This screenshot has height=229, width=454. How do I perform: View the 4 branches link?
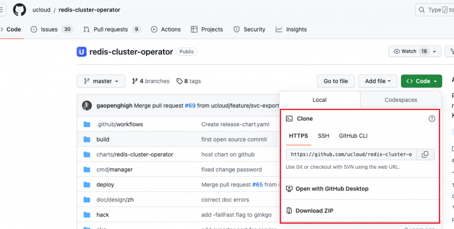coord(151,81)
